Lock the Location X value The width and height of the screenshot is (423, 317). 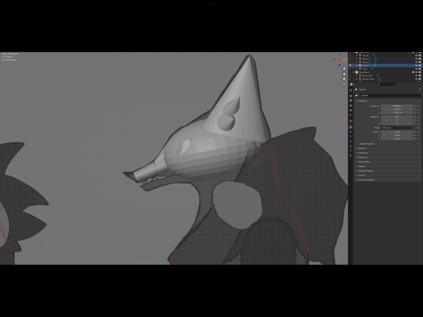pyautogui.click(x=415, y=106)
